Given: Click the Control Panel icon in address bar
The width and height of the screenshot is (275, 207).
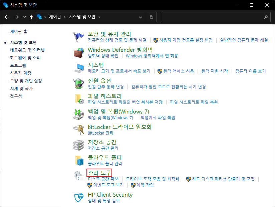Looking at the screenshot, I should pyautogui.click(x=40, y=17).
